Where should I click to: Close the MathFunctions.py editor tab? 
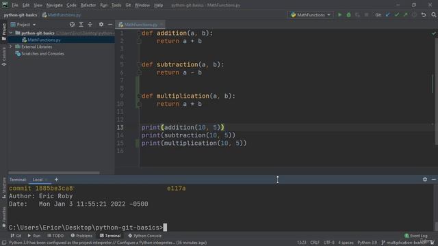point(162,25)
